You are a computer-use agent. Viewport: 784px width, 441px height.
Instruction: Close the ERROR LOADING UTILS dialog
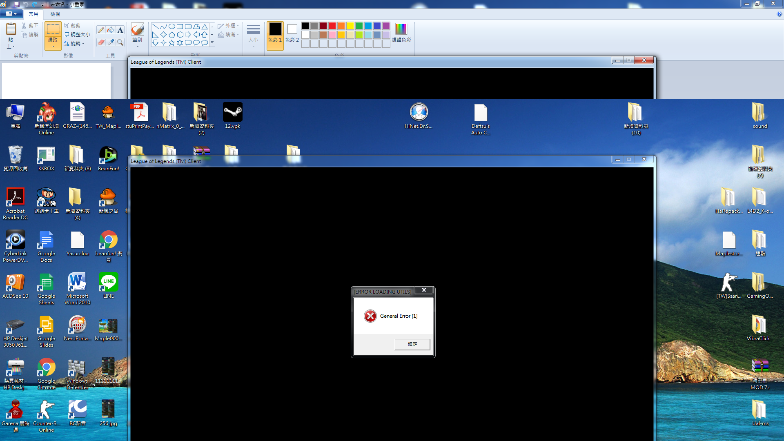425,290
